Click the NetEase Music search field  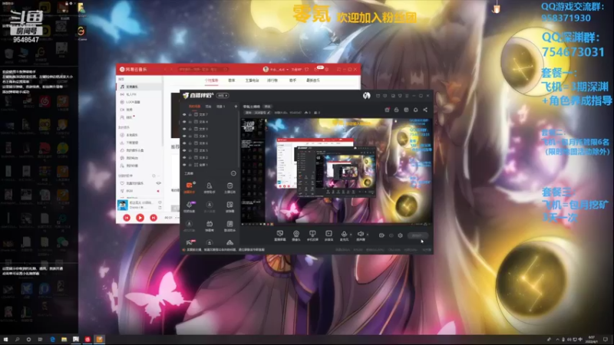click(x=203, y=69)
